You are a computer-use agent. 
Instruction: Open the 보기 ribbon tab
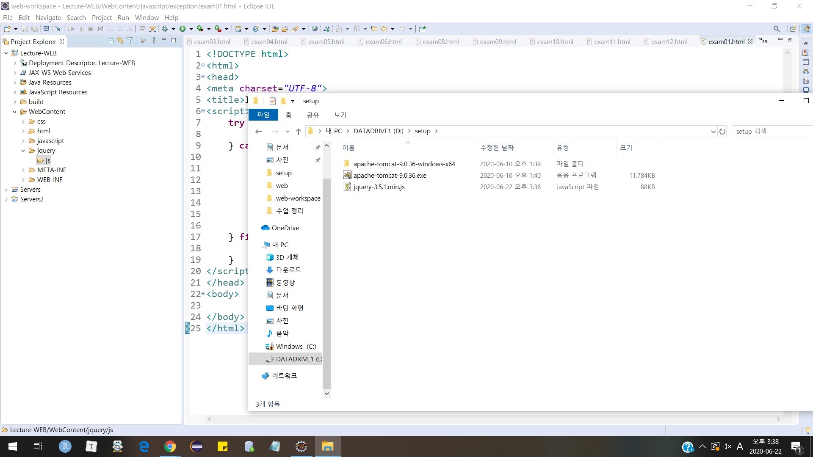click(x=340, y=115)
